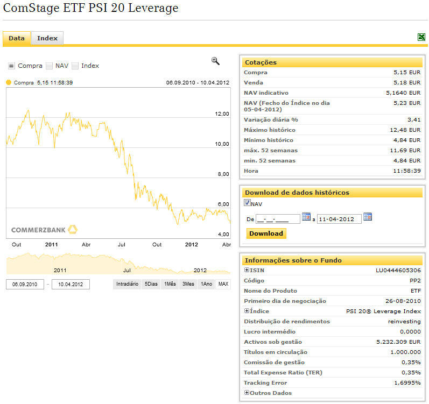Viewport: 429px width, 404px height.
Task: Toggle the NAV chart series checkbox
Action: [49, 66]
